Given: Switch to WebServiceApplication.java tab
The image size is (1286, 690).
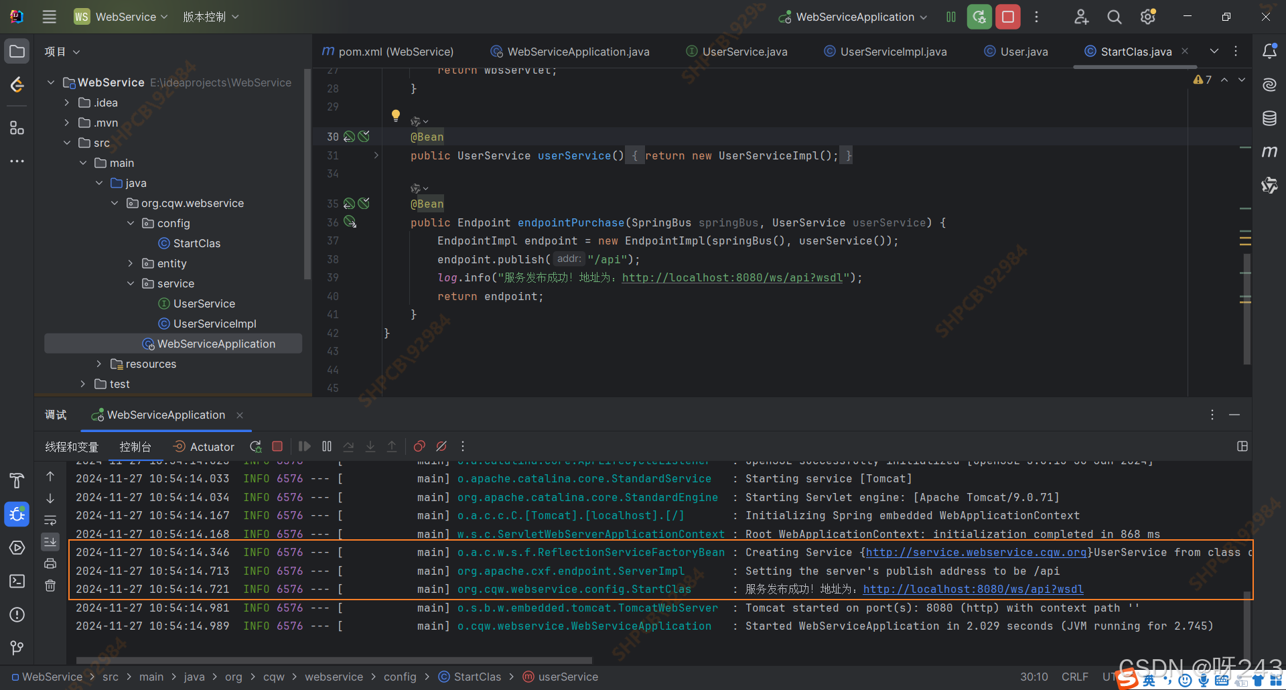Looking at the screenshot, I should point(571,52).
